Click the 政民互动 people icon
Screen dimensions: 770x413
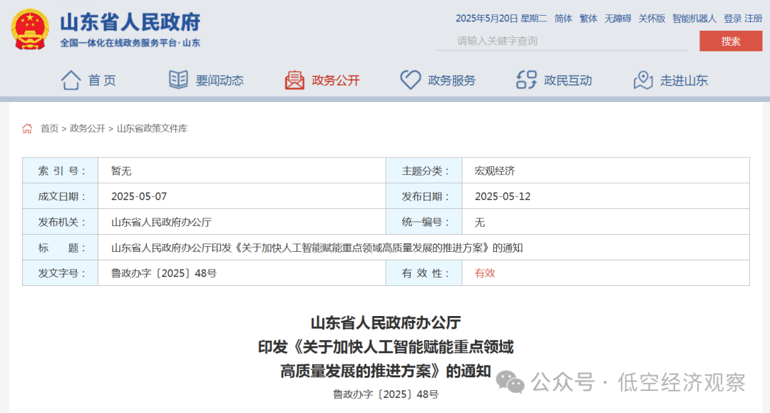[x=526, y=80]
